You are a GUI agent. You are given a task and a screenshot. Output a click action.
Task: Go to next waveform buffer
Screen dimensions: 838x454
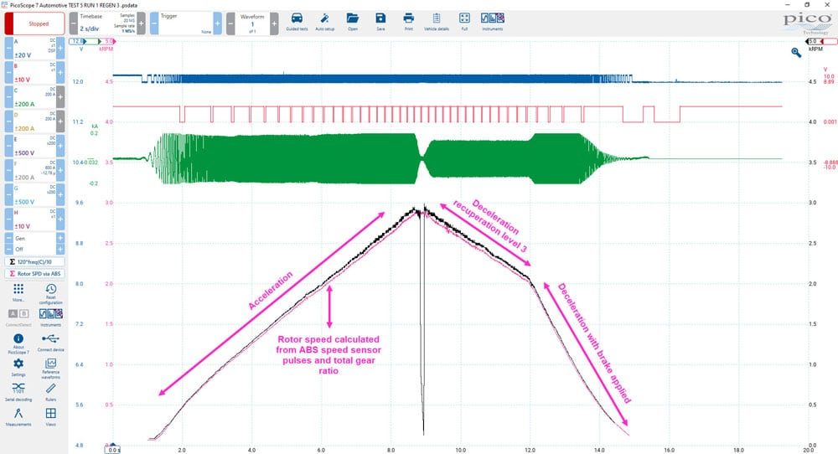pos(274,23)
